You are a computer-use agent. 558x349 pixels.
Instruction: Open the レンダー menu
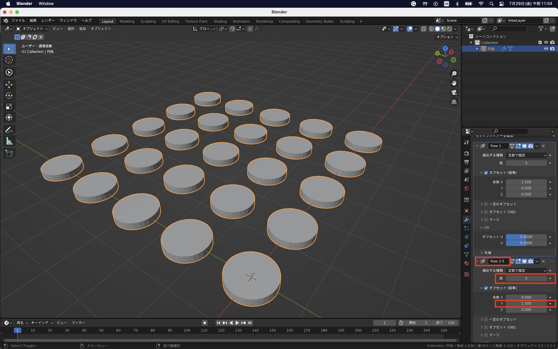[48, 20]
